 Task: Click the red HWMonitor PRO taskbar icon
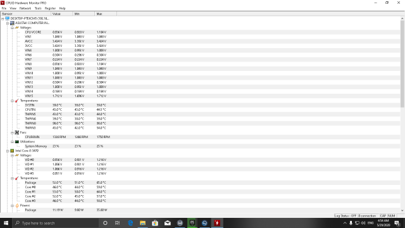[217, 223]
